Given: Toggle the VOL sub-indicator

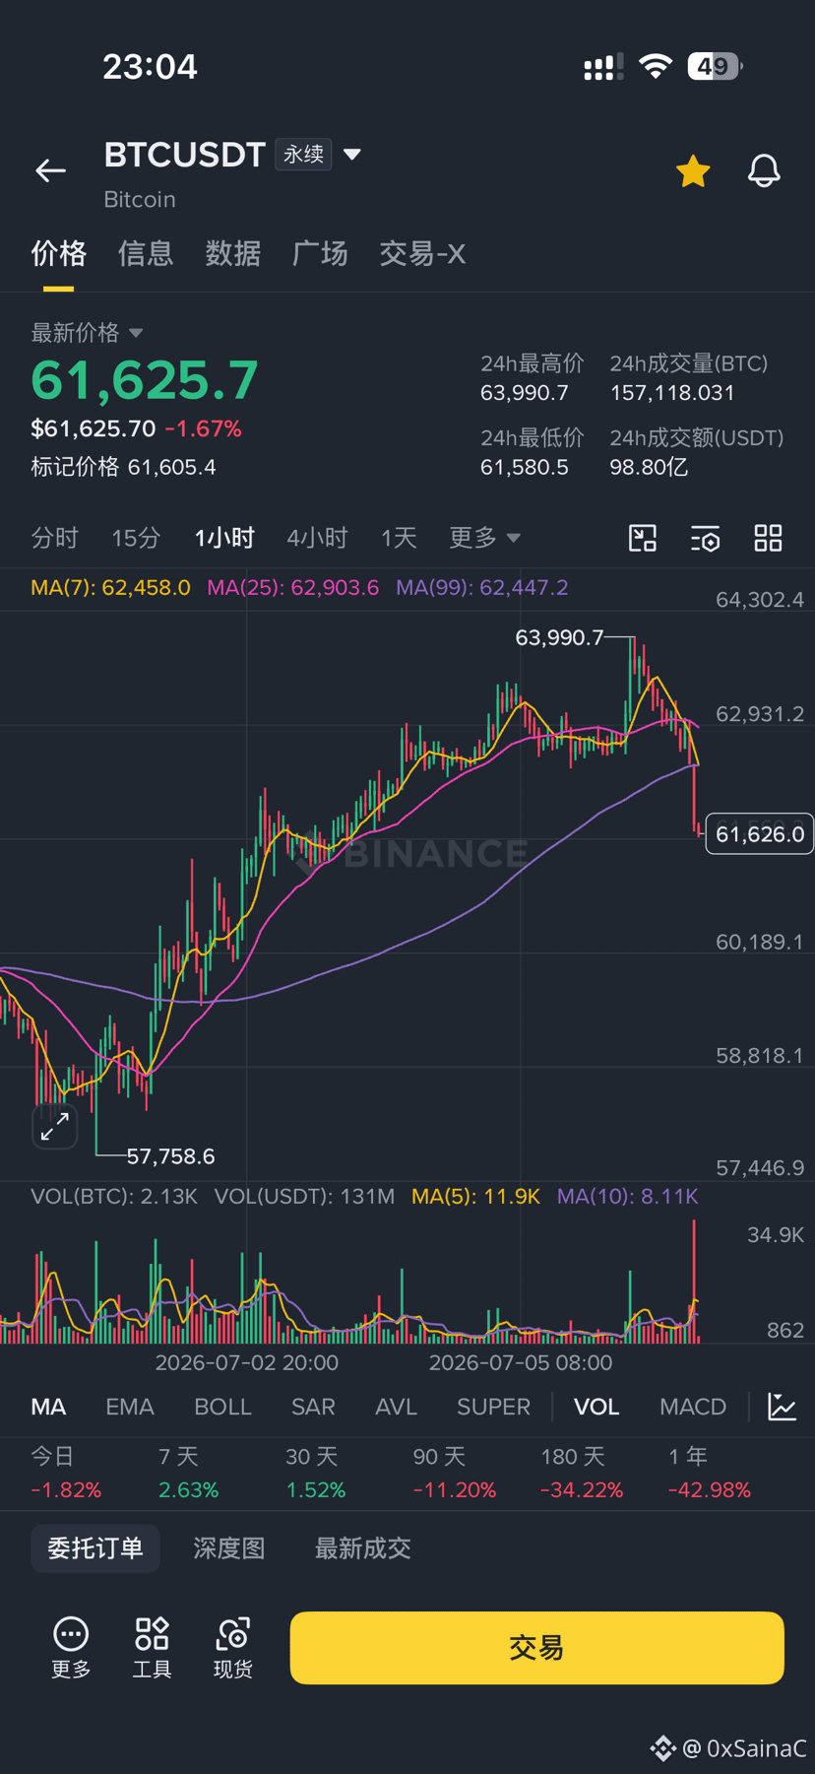Looking at the screenshot, I should 596,1407.
